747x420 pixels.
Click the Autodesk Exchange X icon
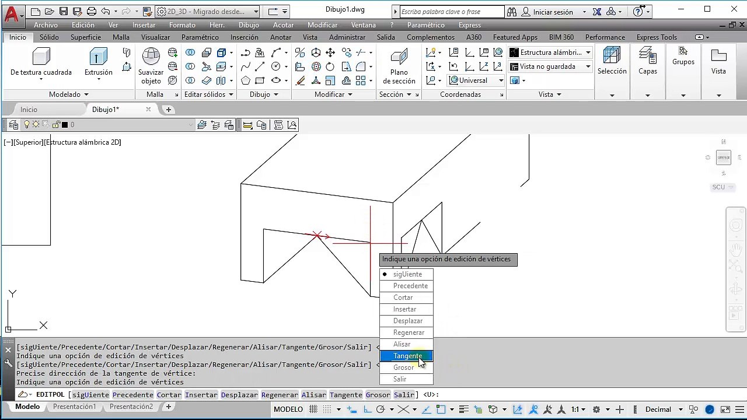pos(596,12)
